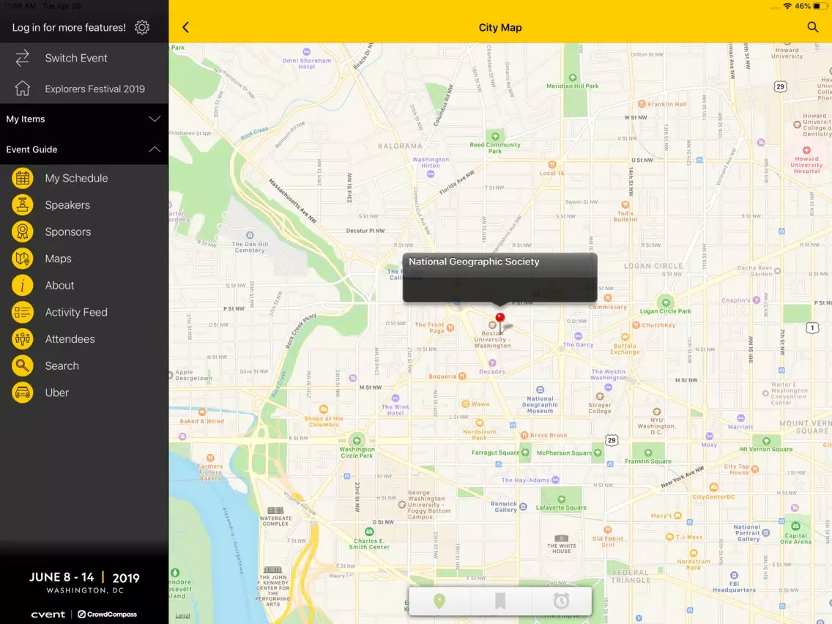Tap the Ted's Bulletin marker
The image size is (832, 624).
(625, 205)
